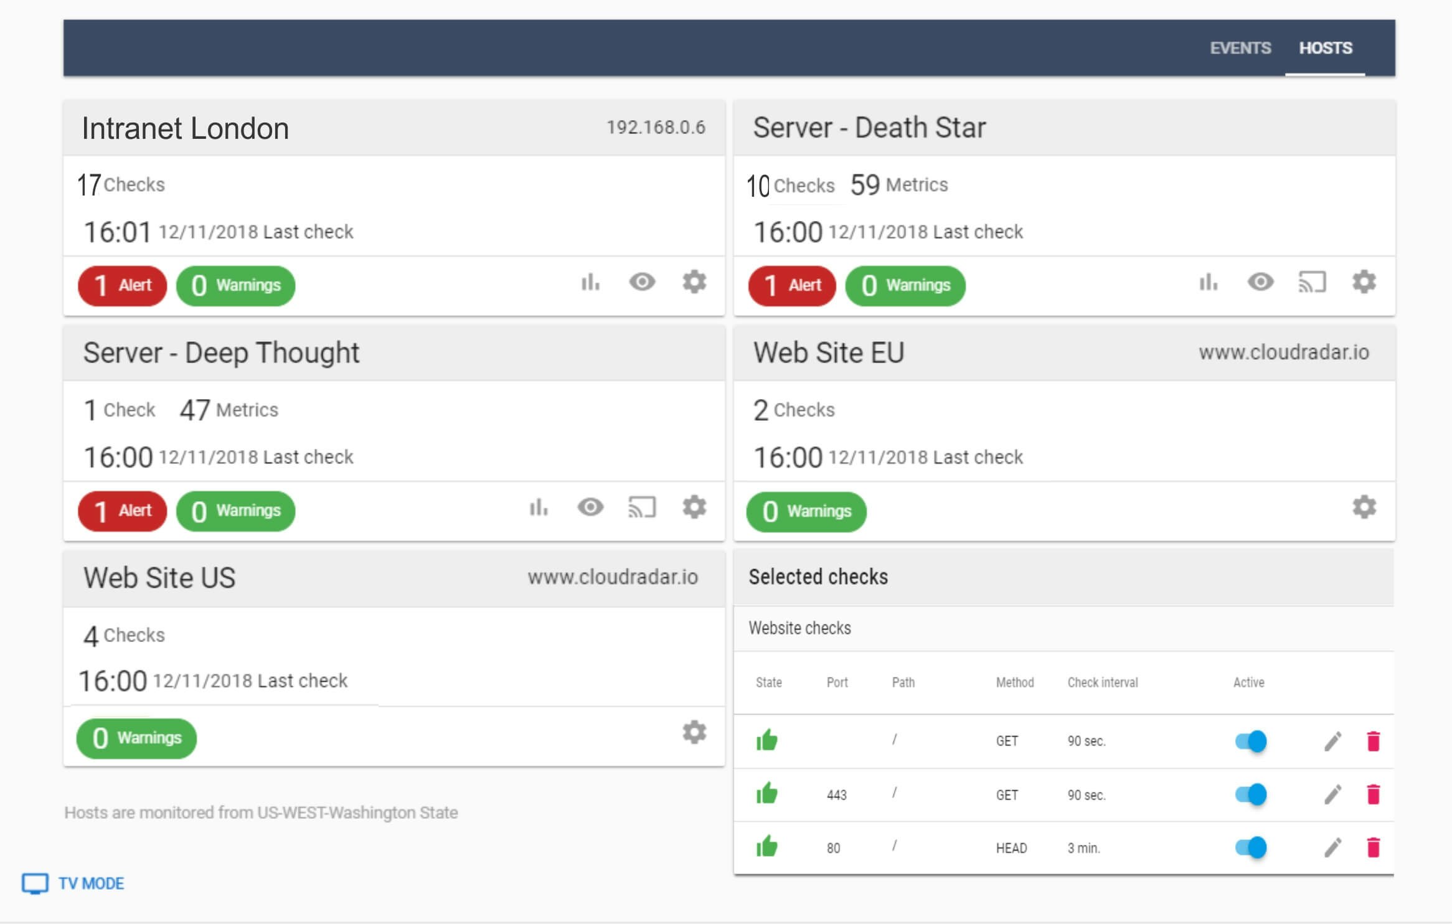Image resolution: width=1452 pixels, height=924 pixels.
Task: Delete the first GET website check
Action: point(1373,741)
